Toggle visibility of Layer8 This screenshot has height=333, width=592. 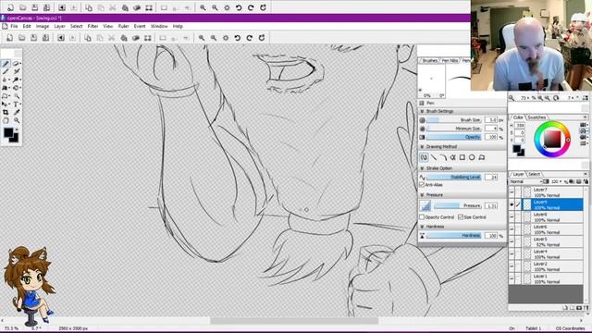512,217
